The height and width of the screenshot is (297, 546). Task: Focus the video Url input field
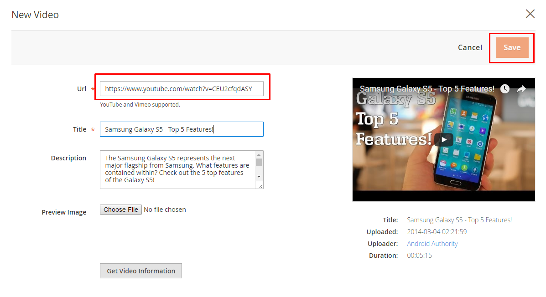tap(182, 89)
